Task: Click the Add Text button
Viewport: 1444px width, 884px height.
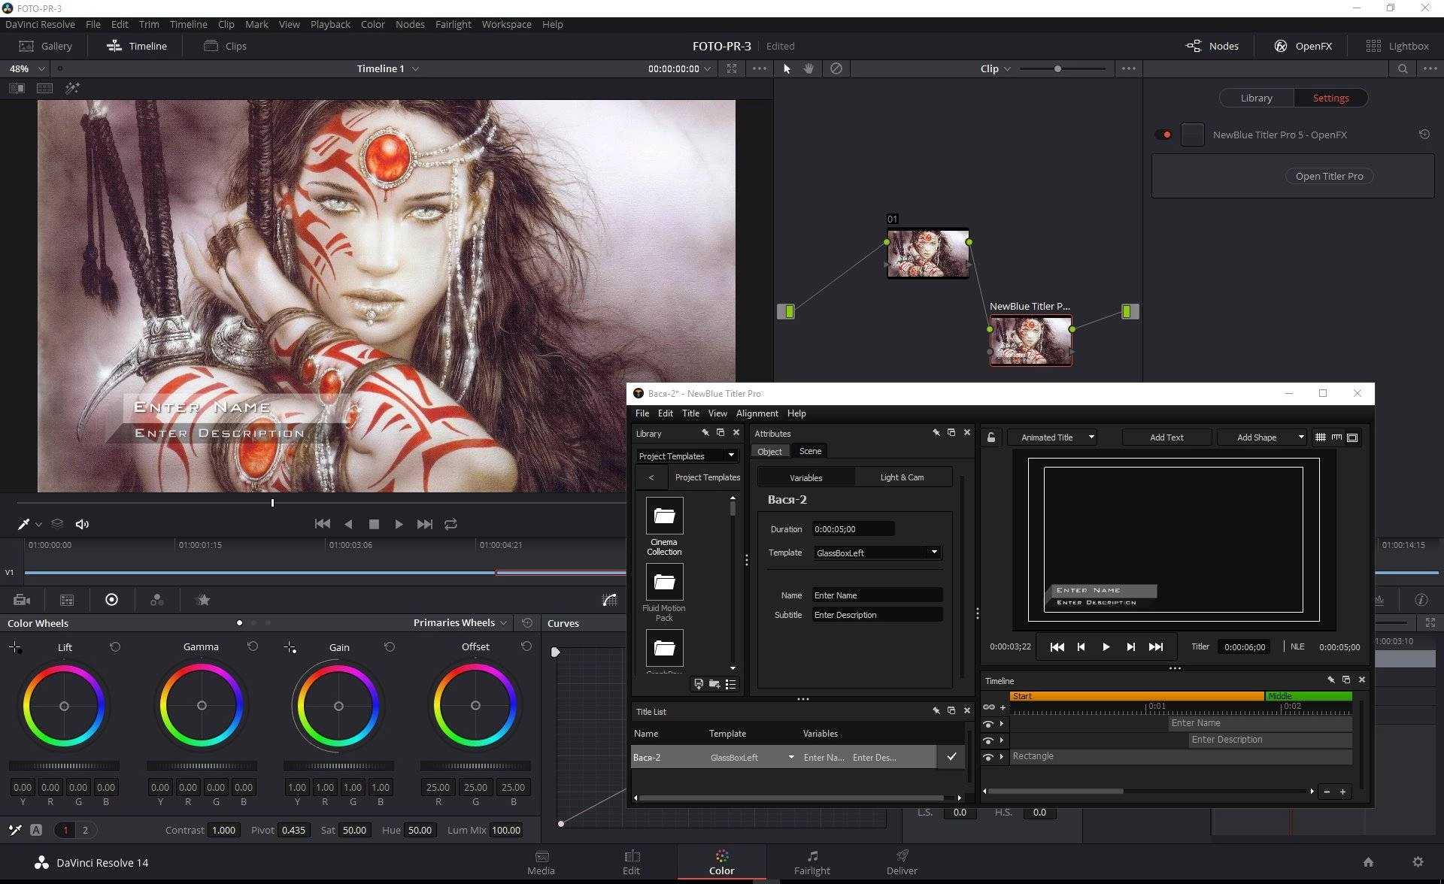Action: click(x=1166, y=437)
